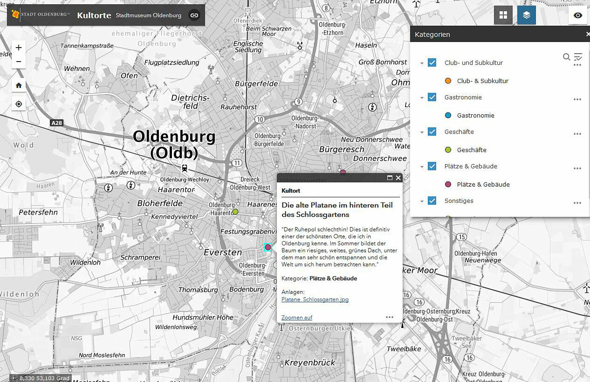590x382 pixels.
Task: Click the Kreyenbrück map label
Action: 310,363
